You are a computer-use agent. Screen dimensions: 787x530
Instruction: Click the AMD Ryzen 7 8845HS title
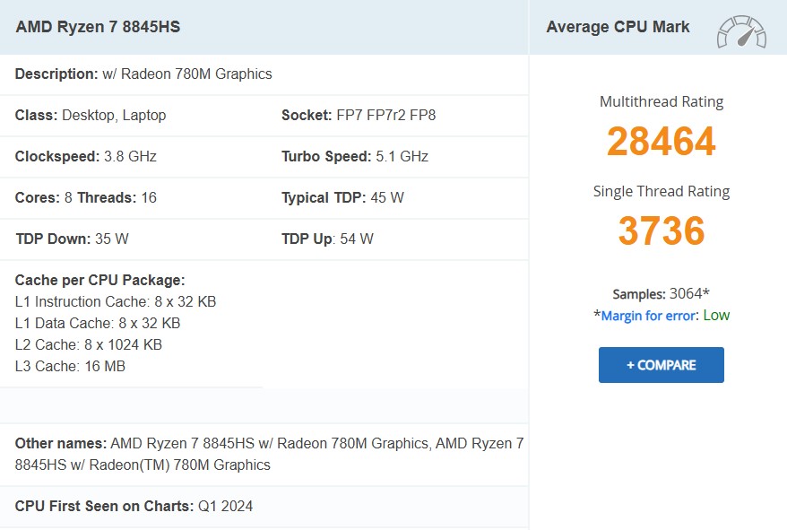pos(98,27)
